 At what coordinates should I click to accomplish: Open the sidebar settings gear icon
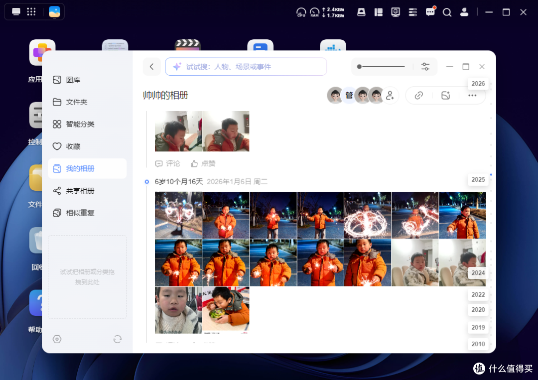tap(57, 339)
